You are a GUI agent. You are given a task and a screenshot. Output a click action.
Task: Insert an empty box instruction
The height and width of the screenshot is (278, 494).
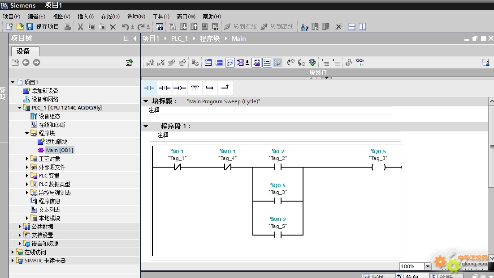(195, 88)
